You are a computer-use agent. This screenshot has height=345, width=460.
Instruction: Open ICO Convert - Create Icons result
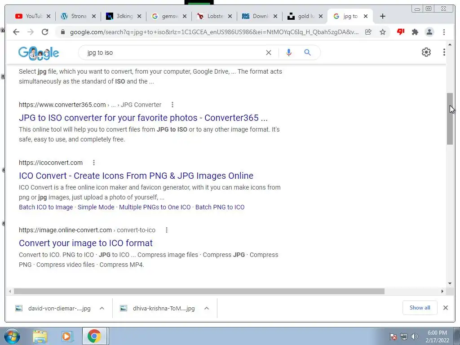point(136,176)
